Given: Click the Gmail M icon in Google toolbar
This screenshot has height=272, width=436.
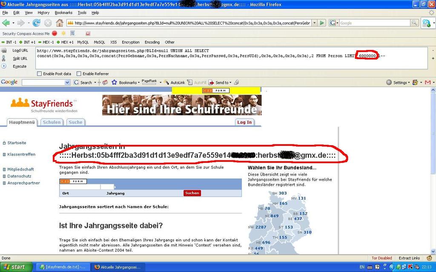Looking at the screenshot, I should 427,82.
